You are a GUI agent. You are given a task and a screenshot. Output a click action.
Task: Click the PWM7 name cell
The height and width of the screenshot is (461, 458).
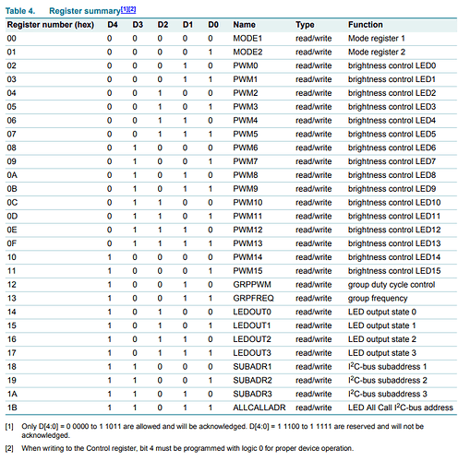pyautogui.click(x=246, y=161)
